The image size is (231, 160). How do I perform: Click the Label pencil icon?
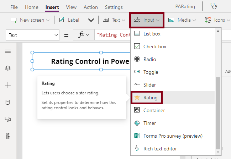(x=62, y=20)
